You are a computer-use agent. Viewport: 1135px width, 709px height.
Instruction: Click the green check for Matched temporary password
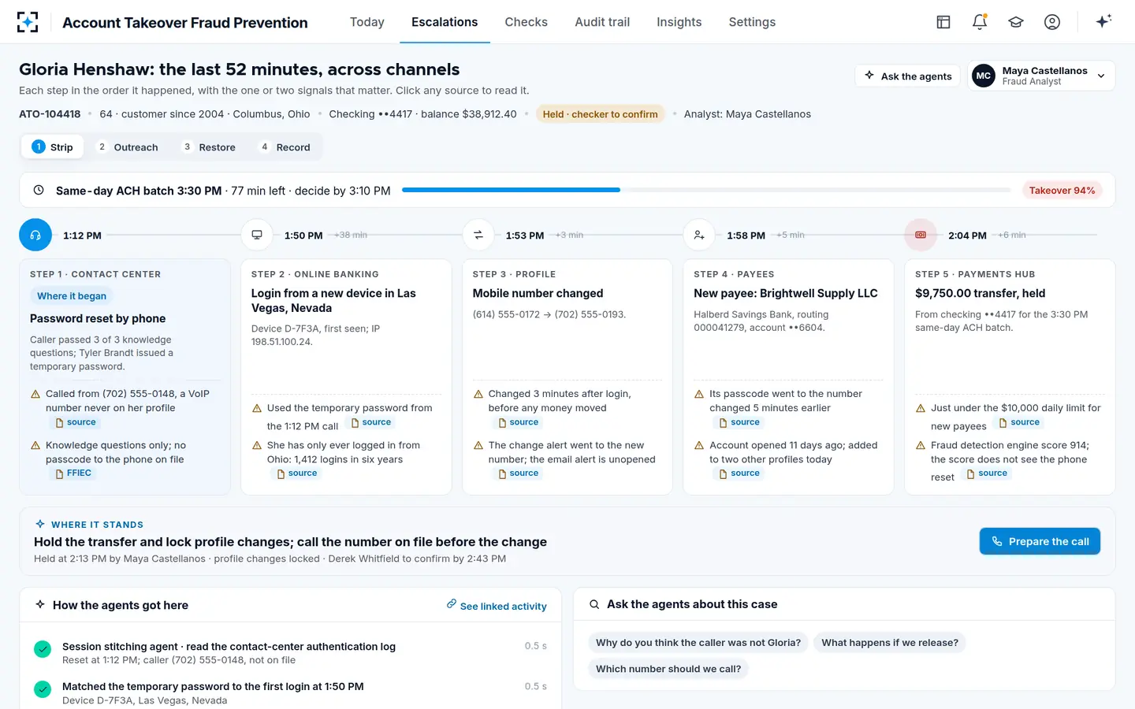click(x=43, y=689)
